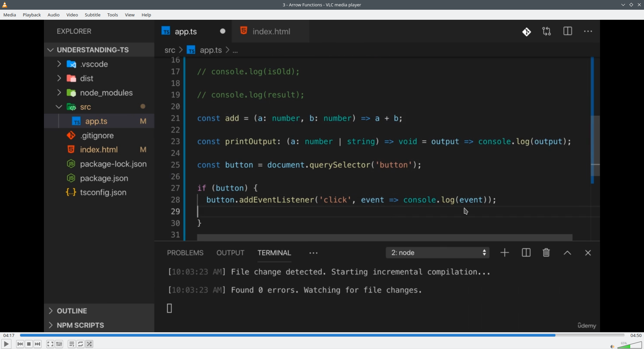Click the tsconfig.json braces icon
Viewport: 644px width, 349px height.
pos(71,193)
